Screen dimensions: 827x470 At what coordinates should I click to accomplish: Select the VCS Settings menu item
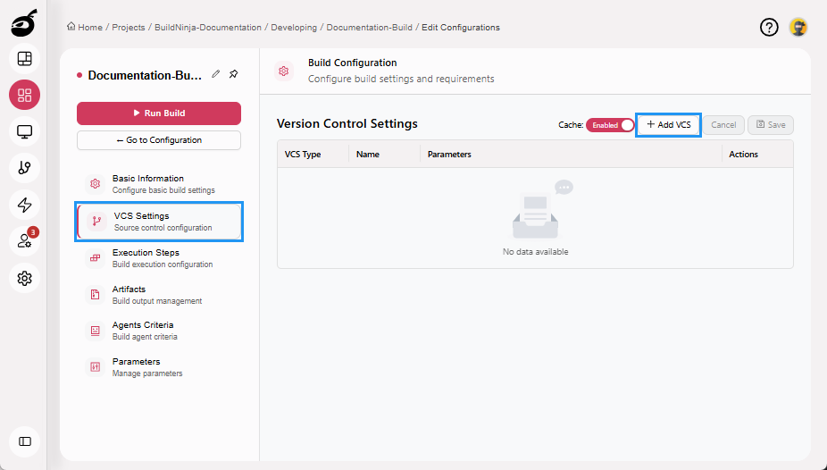pos(159,222)
